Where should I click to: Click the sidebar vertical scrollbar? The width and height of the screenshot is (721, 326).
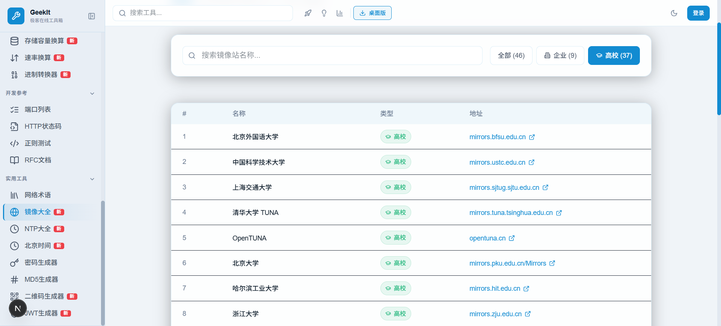click(103, 263)
